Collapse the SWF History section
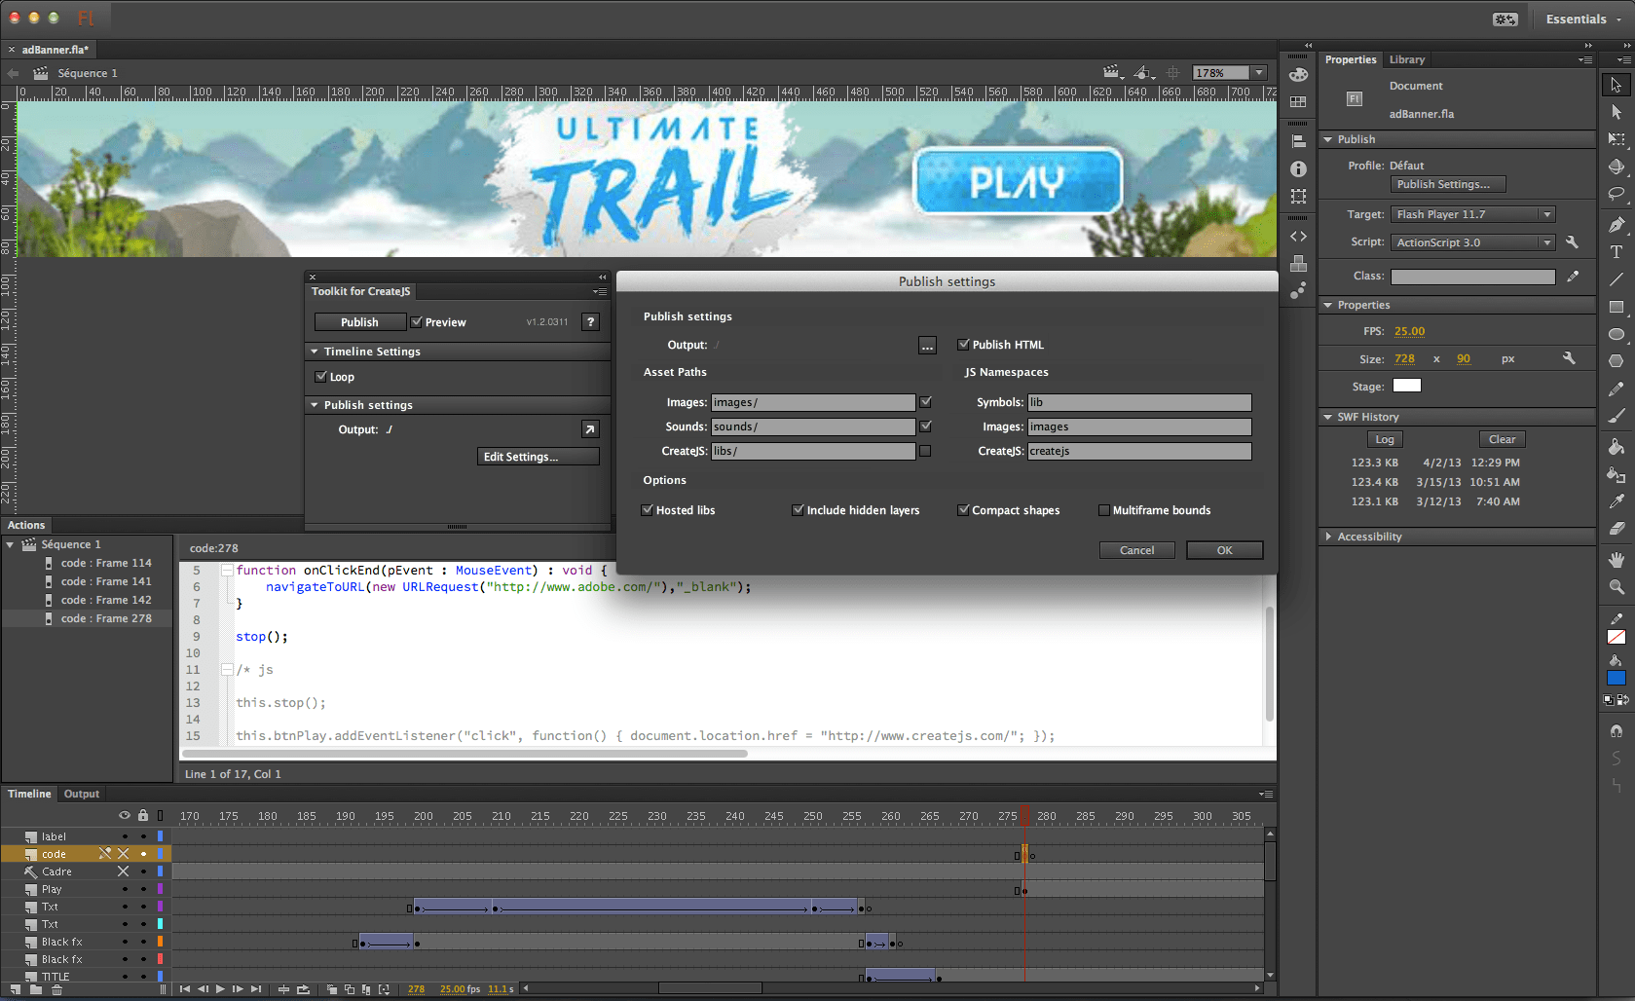 [1329, 416]
